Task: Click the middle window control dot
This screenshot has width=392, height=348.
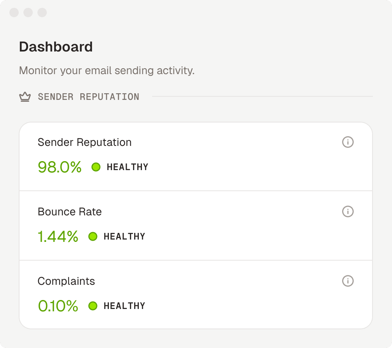Action: click(28, 12)
